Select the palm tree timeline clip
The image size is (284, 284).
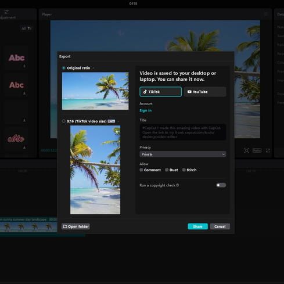pos(28,227)
